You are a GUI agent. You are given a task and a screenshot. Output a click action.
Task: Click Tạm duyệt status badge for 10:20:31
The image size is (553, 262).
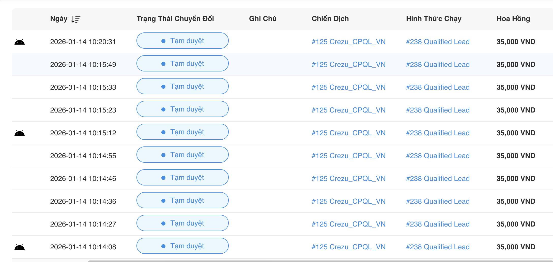182,41
